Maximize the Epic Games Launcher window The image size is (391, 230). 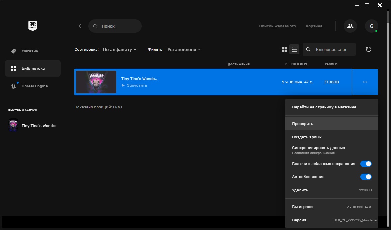[x=367, y=5]
